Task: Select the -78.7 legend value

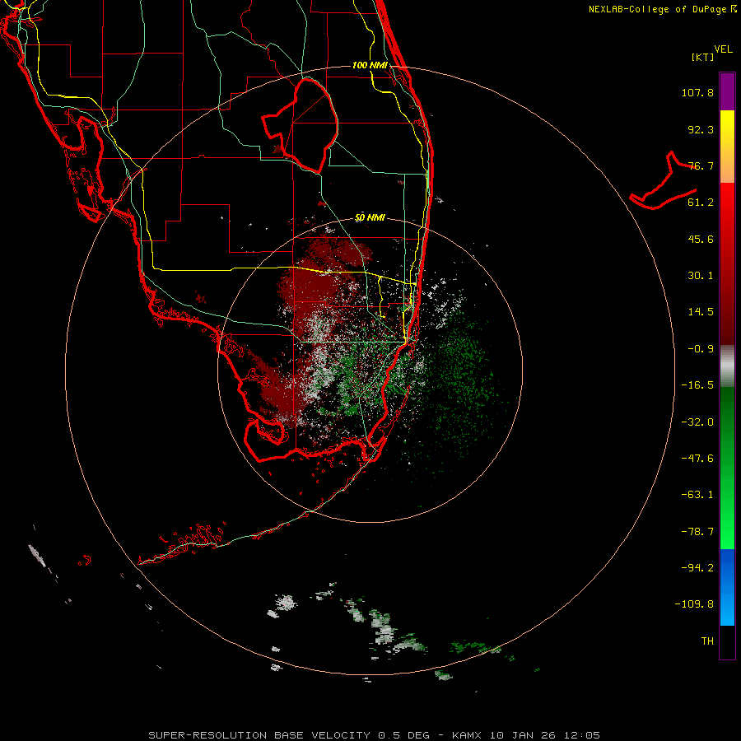Action: click(x=697, y=532)
